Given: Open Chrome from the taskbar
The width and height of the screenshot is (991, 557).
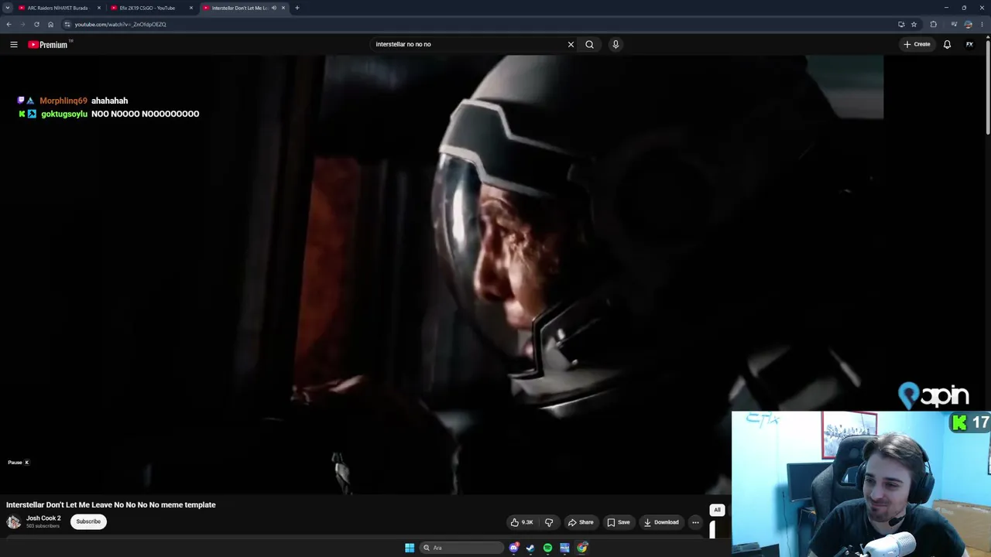Looking at the screenshot, I should tap(581, 548).
